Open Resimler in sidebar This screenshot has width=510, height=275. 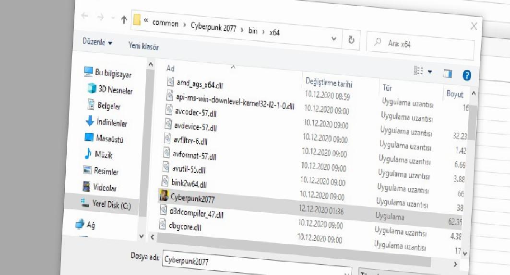(106, 171)
